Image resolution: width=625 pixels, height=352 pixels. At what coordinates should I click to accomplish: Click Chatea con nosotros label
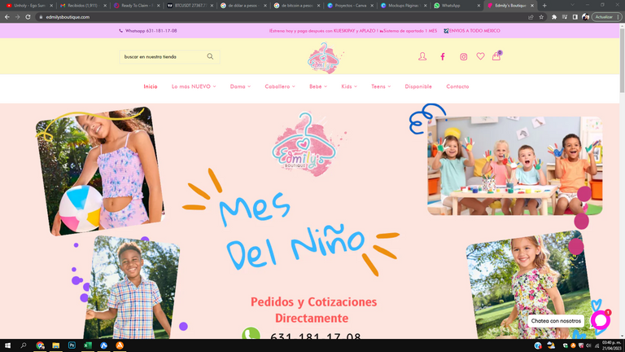[556, 321]
